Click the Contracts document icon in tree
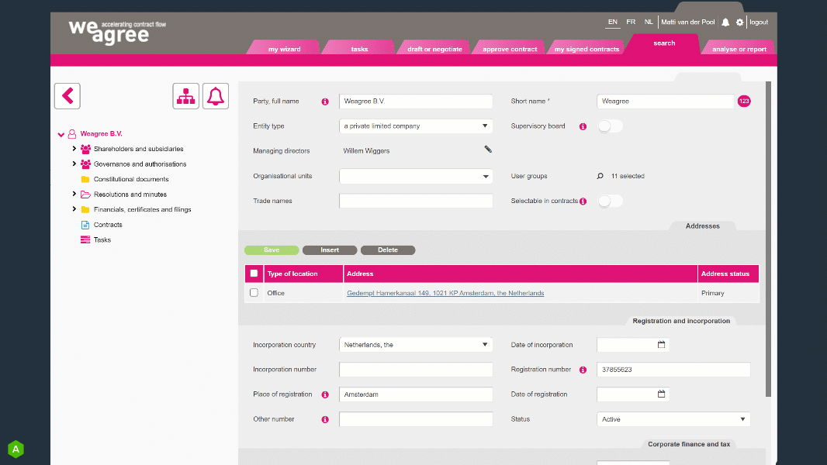The width and height of the screenshot is (827, 465). pyautogui.click(x=85, y=225)
